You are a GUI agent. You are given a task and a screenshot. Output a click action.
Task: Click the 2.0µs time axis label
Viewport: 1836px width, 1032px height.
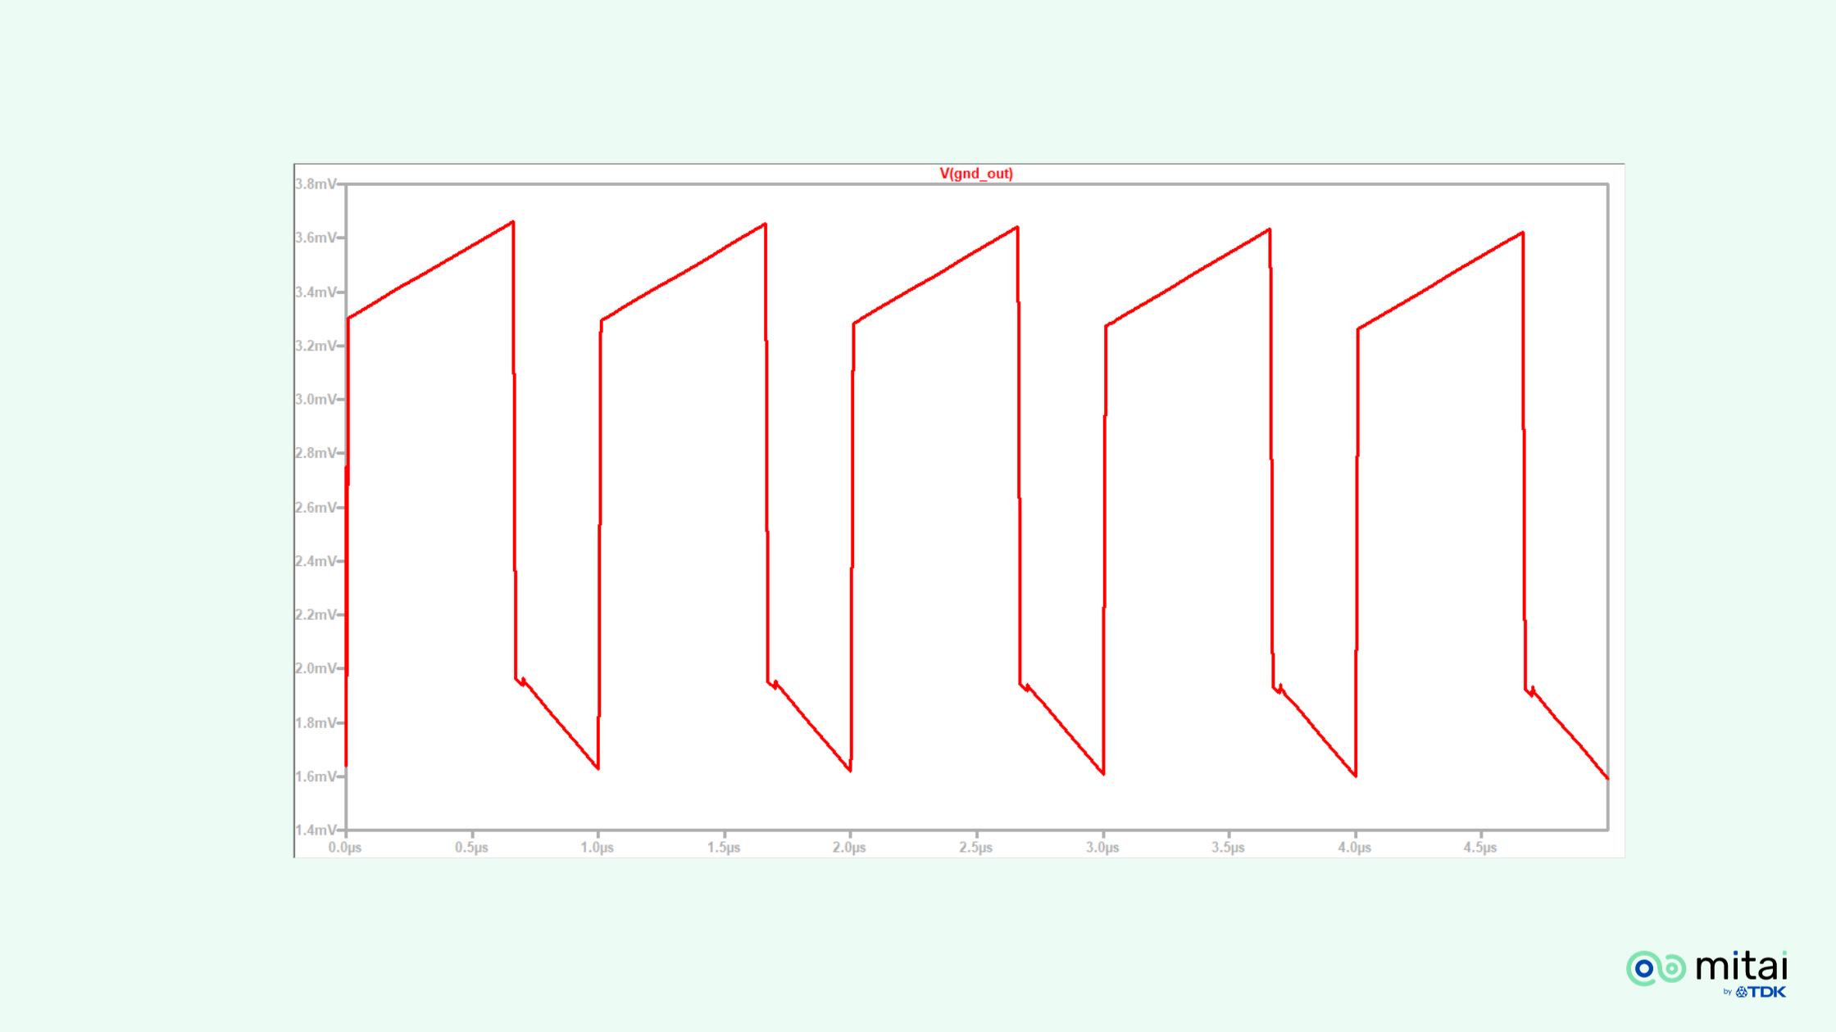click(849, 848)
